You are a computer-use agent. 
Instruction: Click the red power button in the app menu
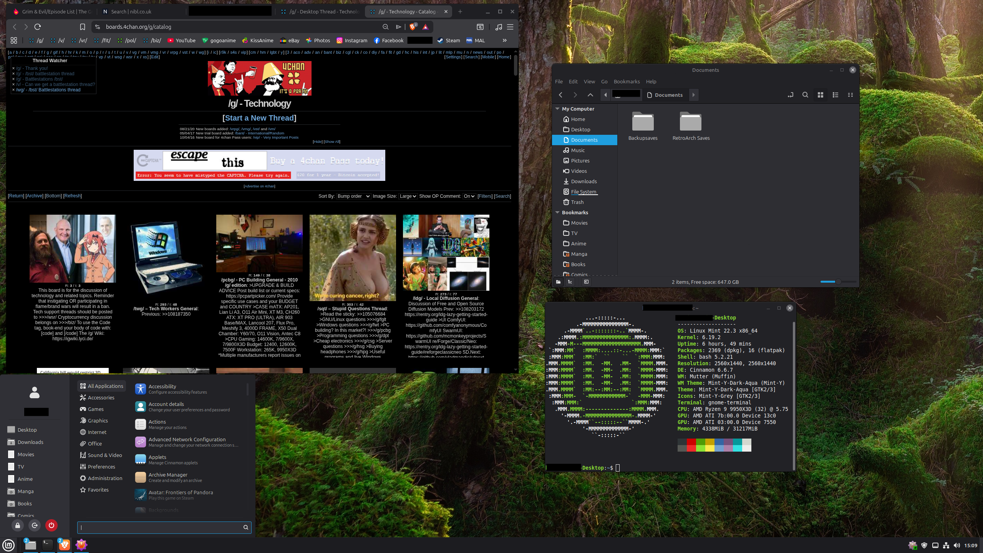click(51, 525)
